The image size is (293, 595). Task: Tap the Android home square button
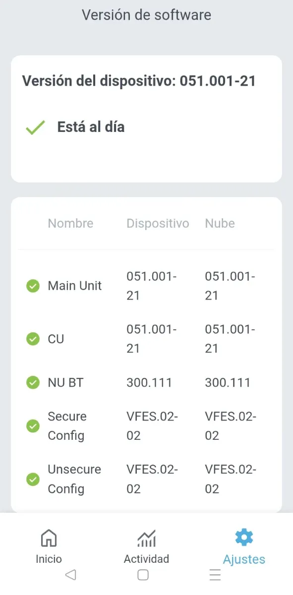pos(143,575)
